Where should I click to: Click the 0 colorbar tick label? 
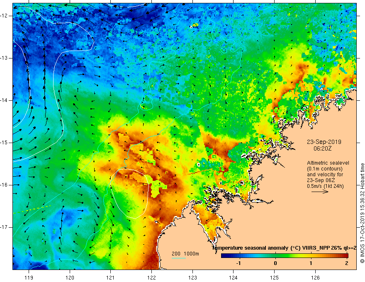coord(275,263)
